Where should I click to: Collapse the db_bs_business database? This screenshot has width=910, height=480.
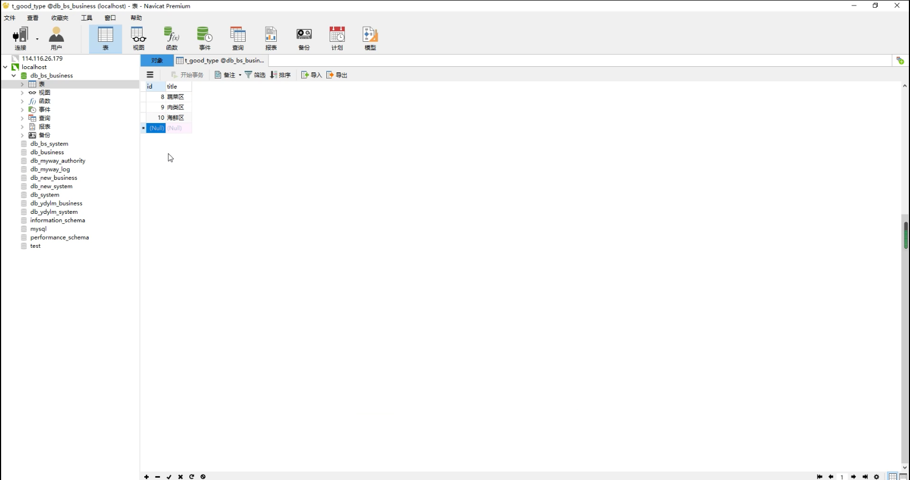pyautogui.click(x=14, y=76)
